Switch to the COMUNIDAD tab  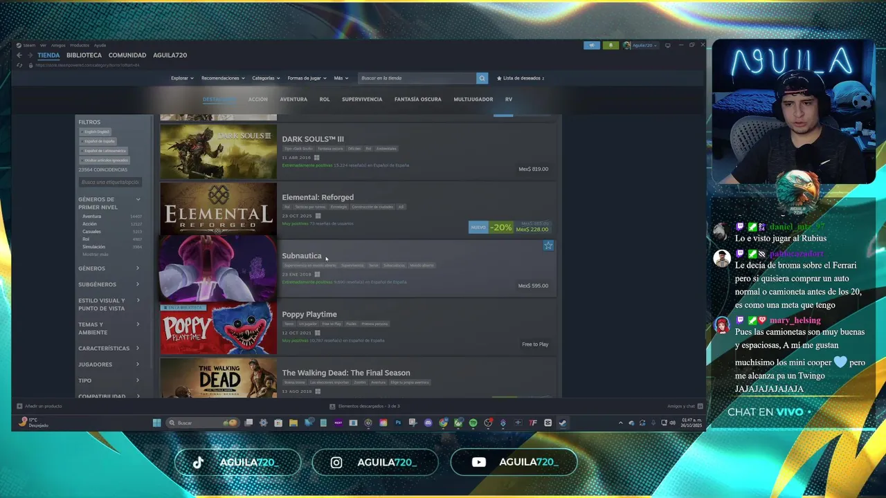point(127,55)
